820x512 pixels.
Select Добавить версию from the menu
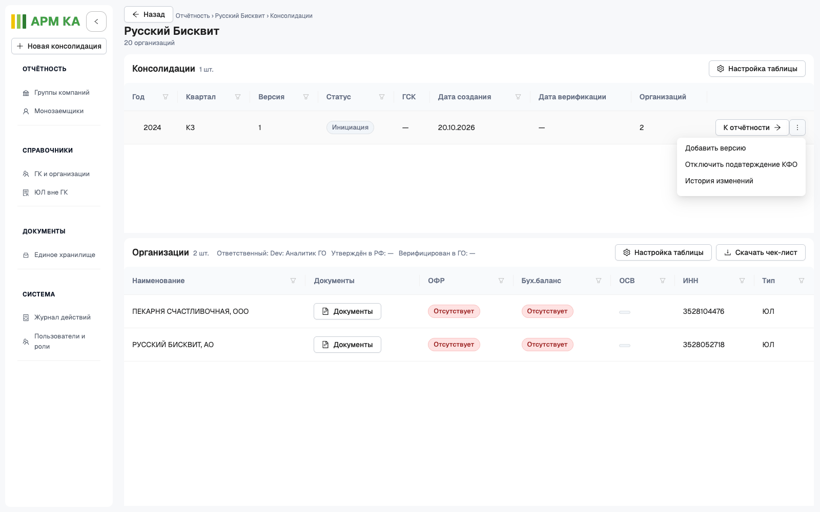[741, 148]
